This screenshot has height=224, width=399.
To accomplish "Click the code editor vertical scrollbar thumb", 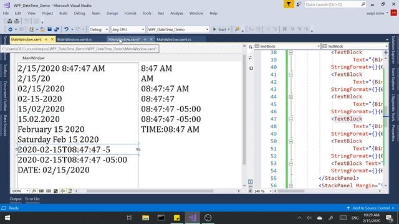I will [386, 116].
